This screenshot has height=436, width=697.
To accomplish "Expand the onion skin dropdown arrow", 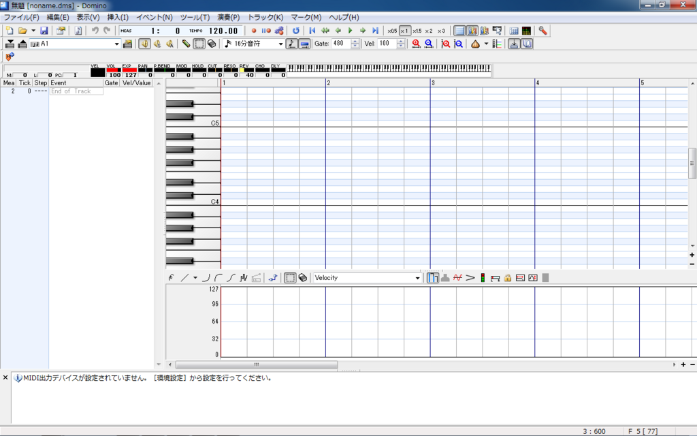I will click(486, 44).
